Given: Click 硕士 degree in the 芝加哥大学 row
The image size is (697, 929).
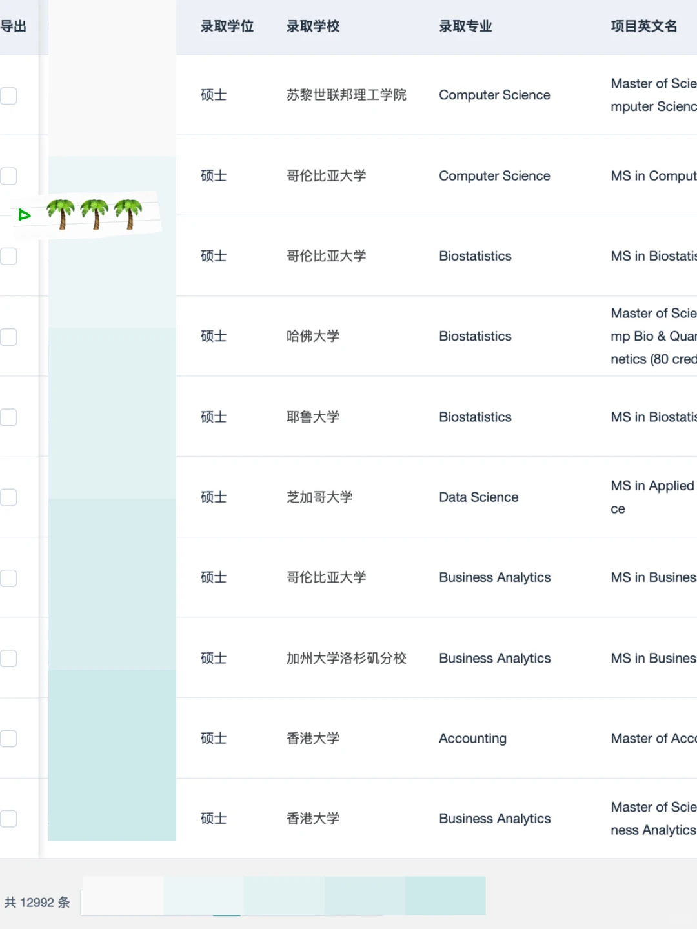Looking at the screenshot, I should click(214, 497).
